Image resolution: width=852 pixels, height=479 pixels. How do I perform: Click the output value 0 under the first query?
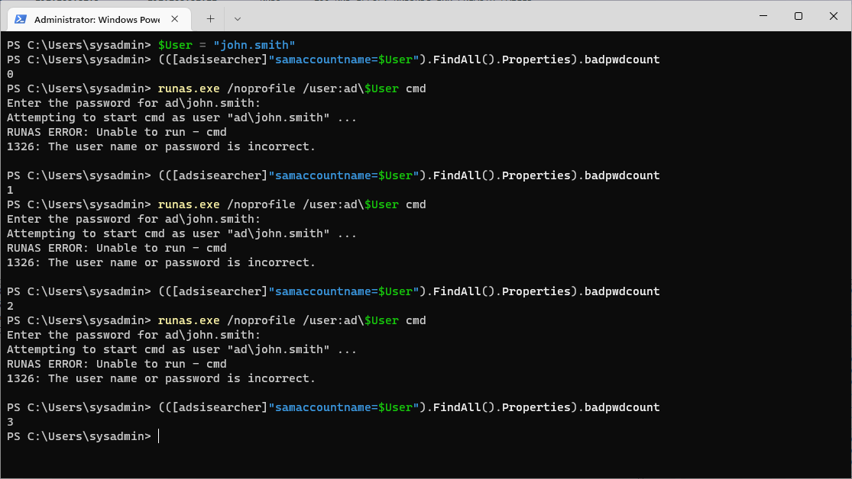(9, 74)
